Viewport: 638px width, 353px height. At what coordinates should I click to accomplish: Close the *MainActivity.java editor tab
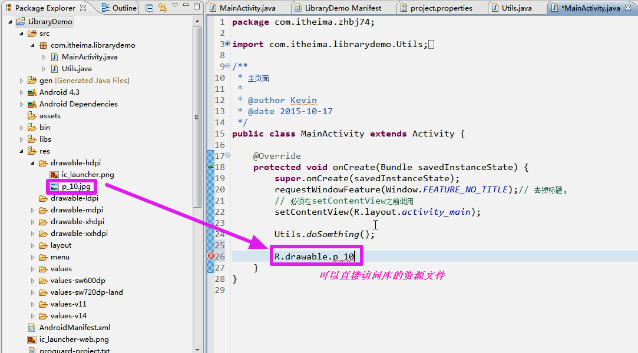point(628,8)
